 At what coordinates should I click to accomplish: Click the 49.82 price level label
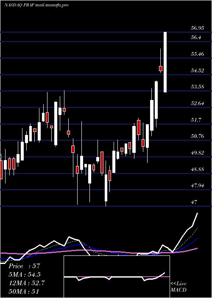tap(197, 152)
